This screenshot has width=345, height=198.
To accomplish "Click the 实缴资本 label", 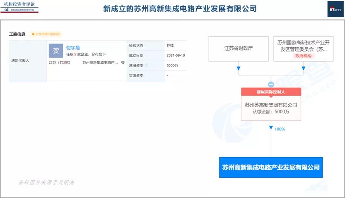I will [x=136, y=75].
